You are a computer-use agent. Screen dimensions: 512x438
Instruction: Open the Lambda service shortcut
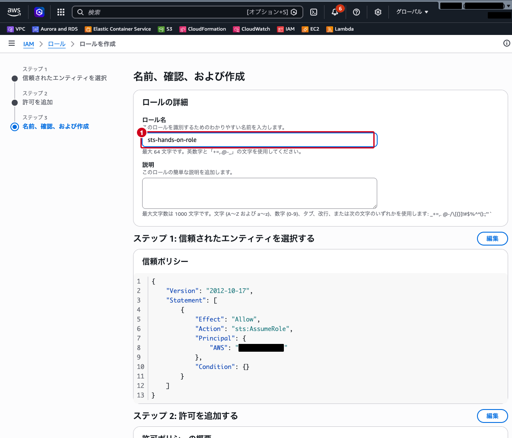[x=340, y=29]
